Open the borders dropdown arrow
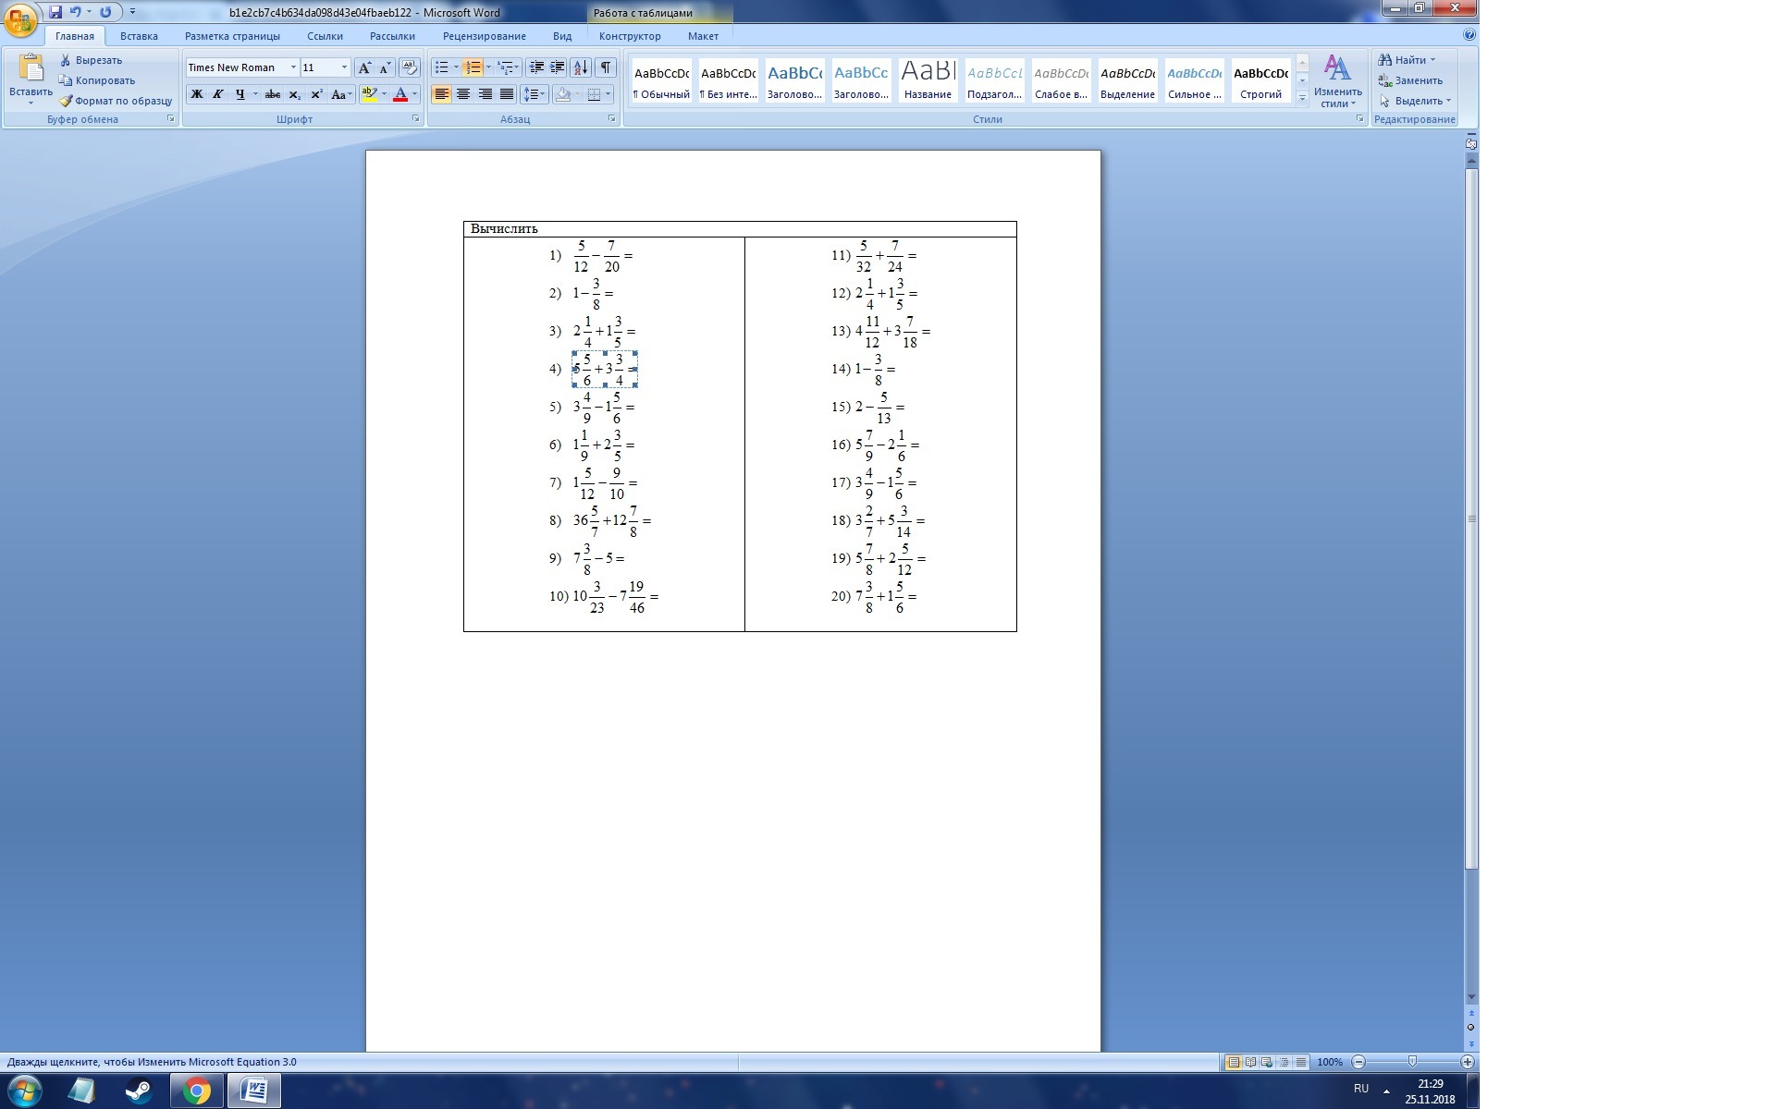The width and height of the screenshot is (1770, 1109). (x=608, y=94)
